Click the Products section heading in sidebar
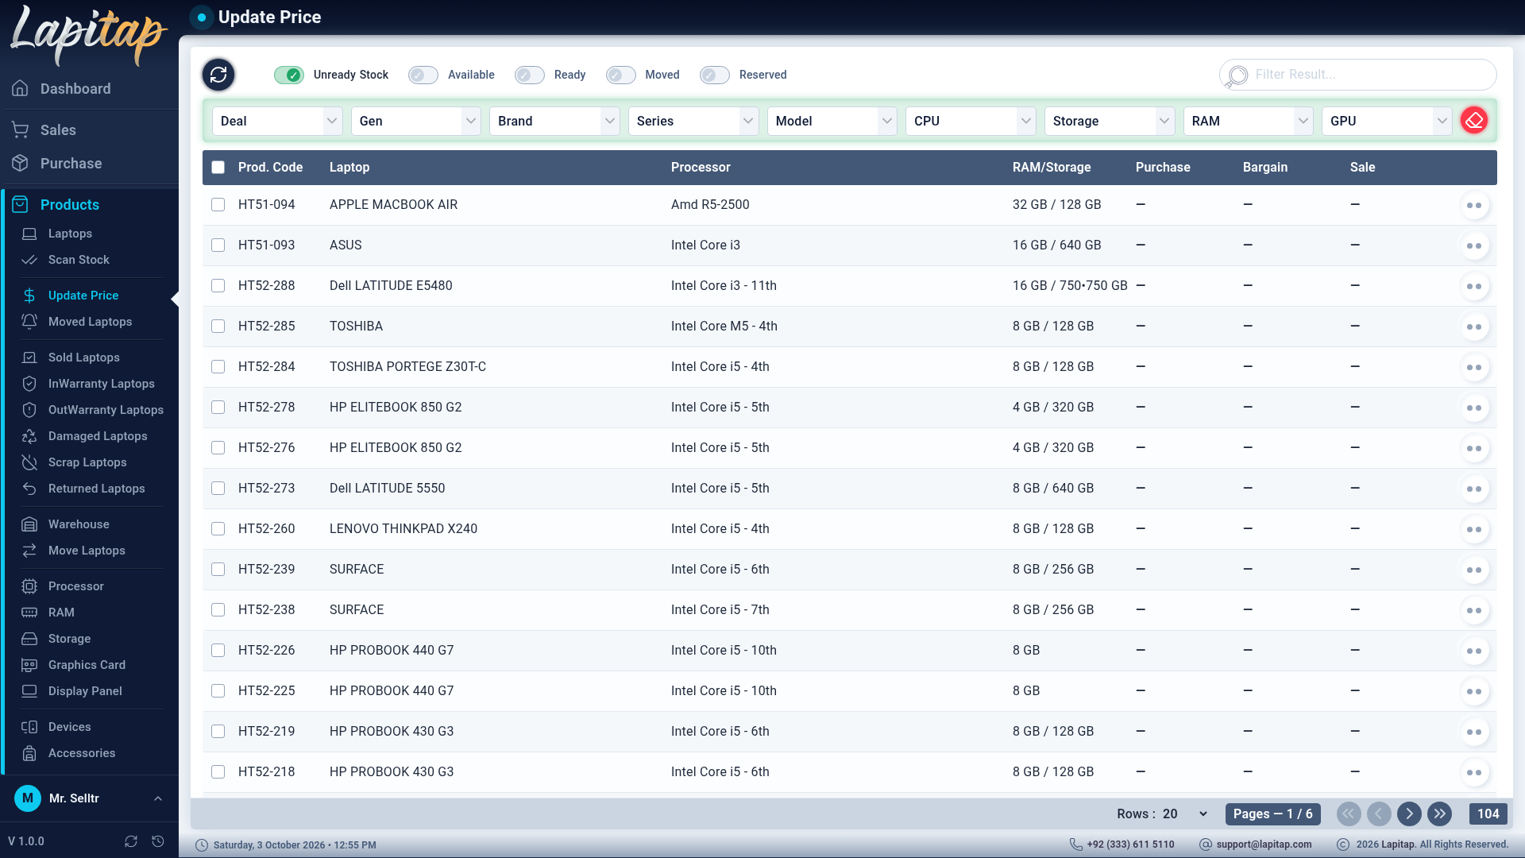This screenshot has width=1525, height=858. pyautogui.click(x=70, y=204)
